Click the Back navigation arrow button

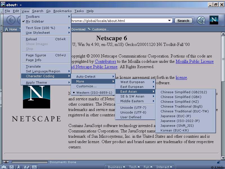click(x=11, y=20)
